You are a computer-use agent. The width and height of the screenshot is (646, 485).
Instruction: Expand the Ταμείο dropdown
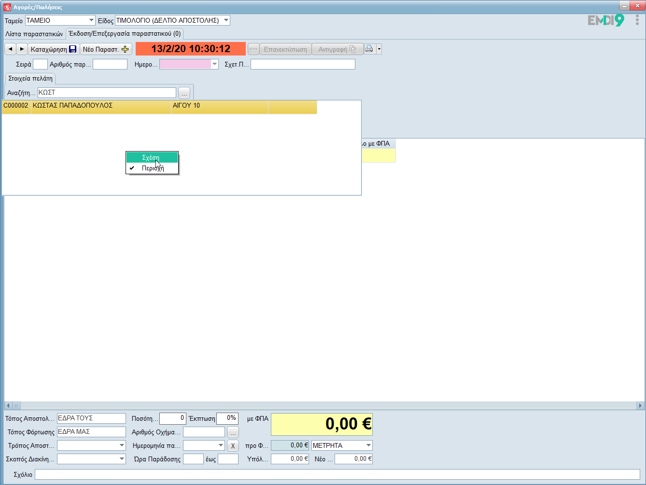point(91,20)
